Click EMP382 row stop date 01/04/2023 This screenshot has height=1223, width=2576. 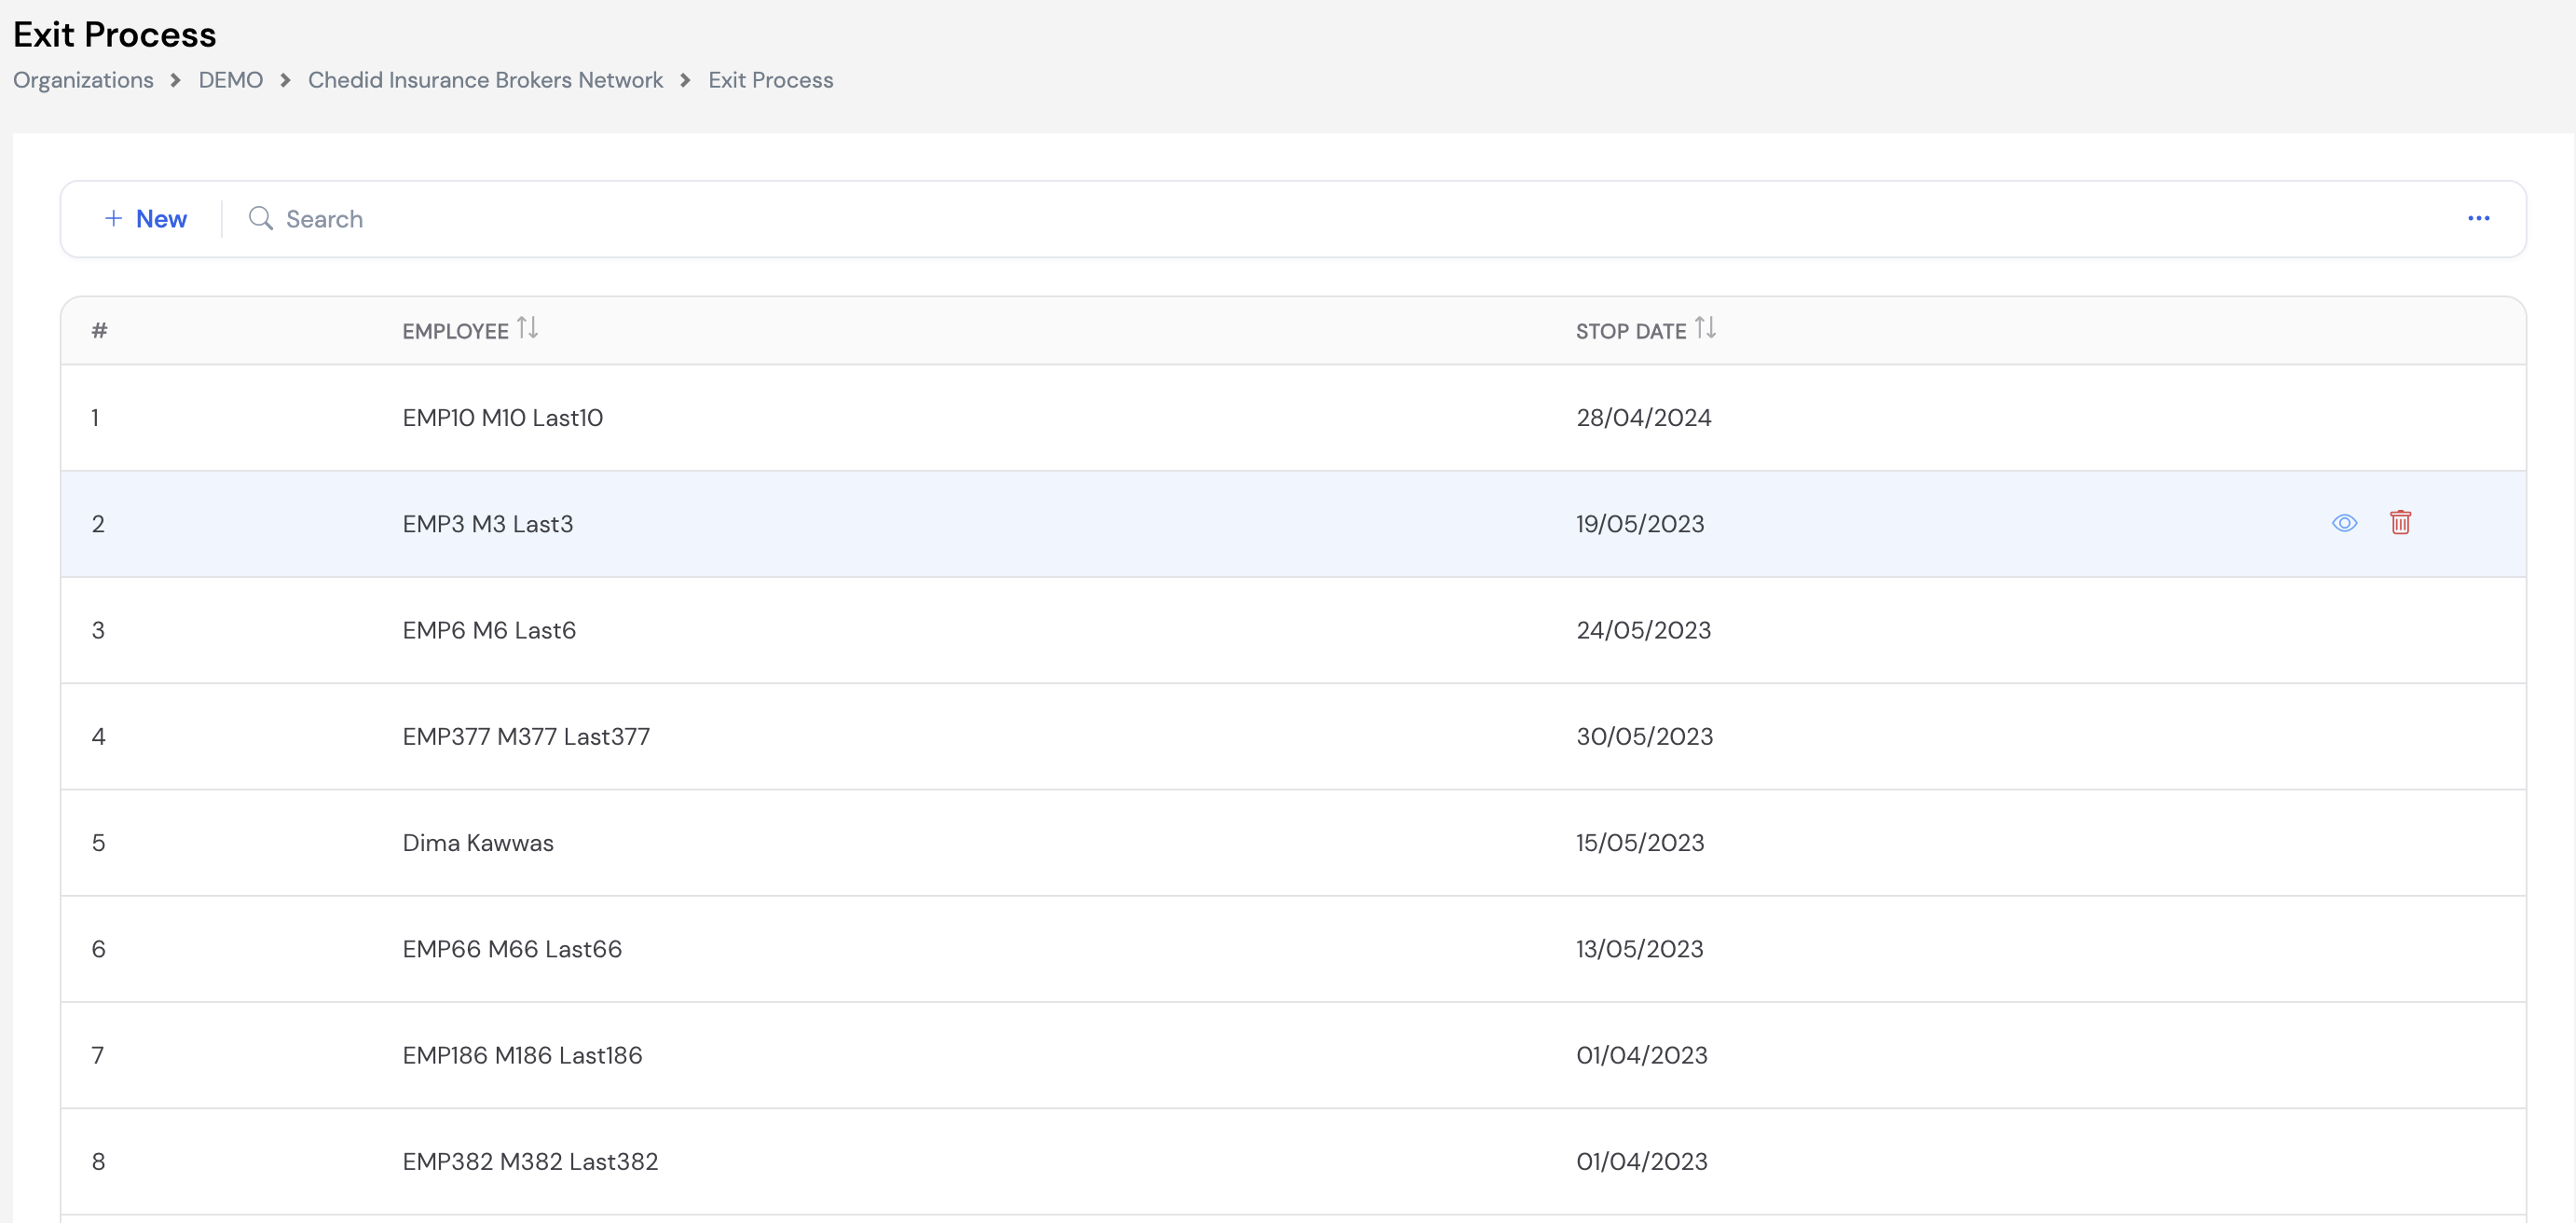(1641, 1161)
